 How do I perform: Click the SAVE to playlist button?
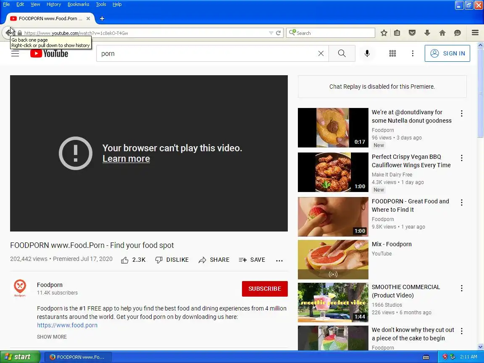point(252,260)
